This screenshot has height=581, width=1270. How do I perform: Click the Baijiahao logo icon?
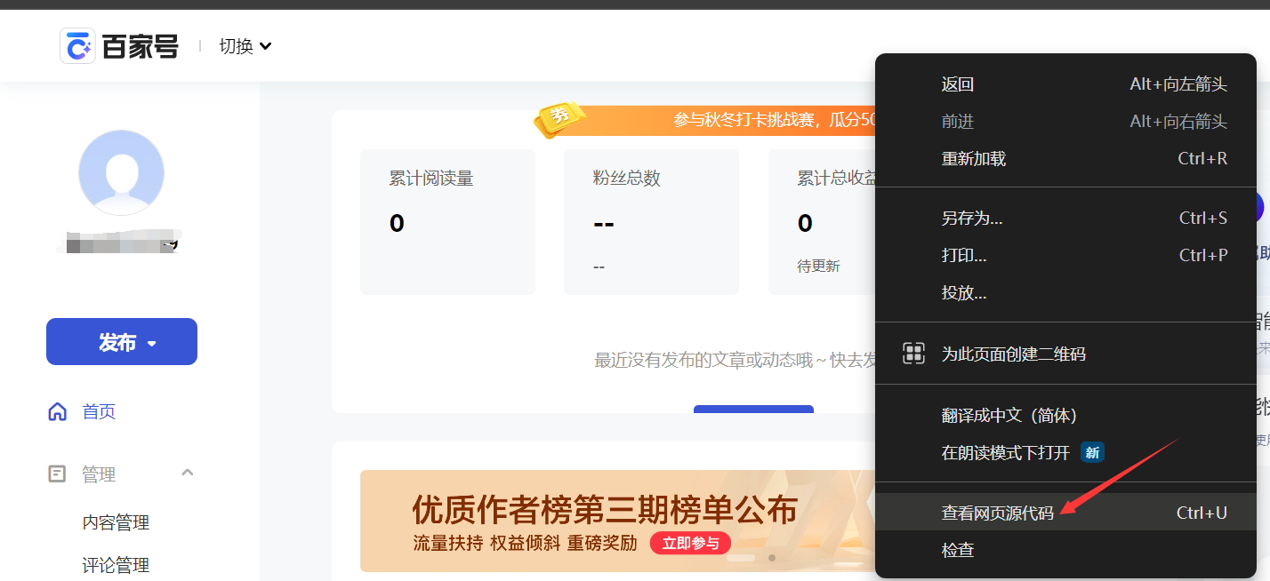tap(77, 46)
